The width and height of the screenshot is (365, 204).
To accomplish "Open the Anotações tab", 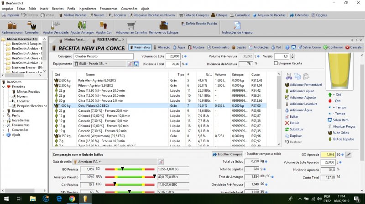I will (259, 47).
